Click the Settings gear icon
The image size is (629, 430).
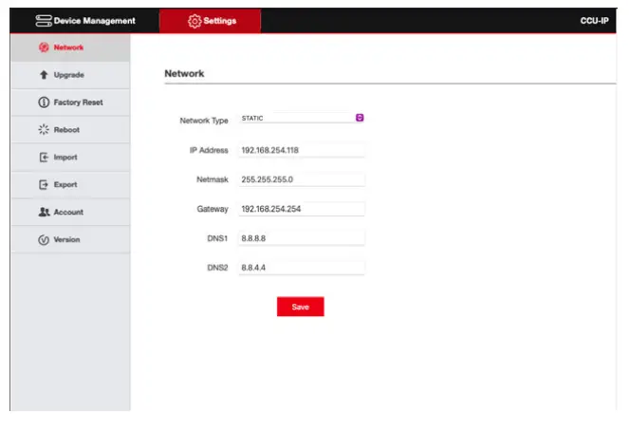(x=194, y=21)
